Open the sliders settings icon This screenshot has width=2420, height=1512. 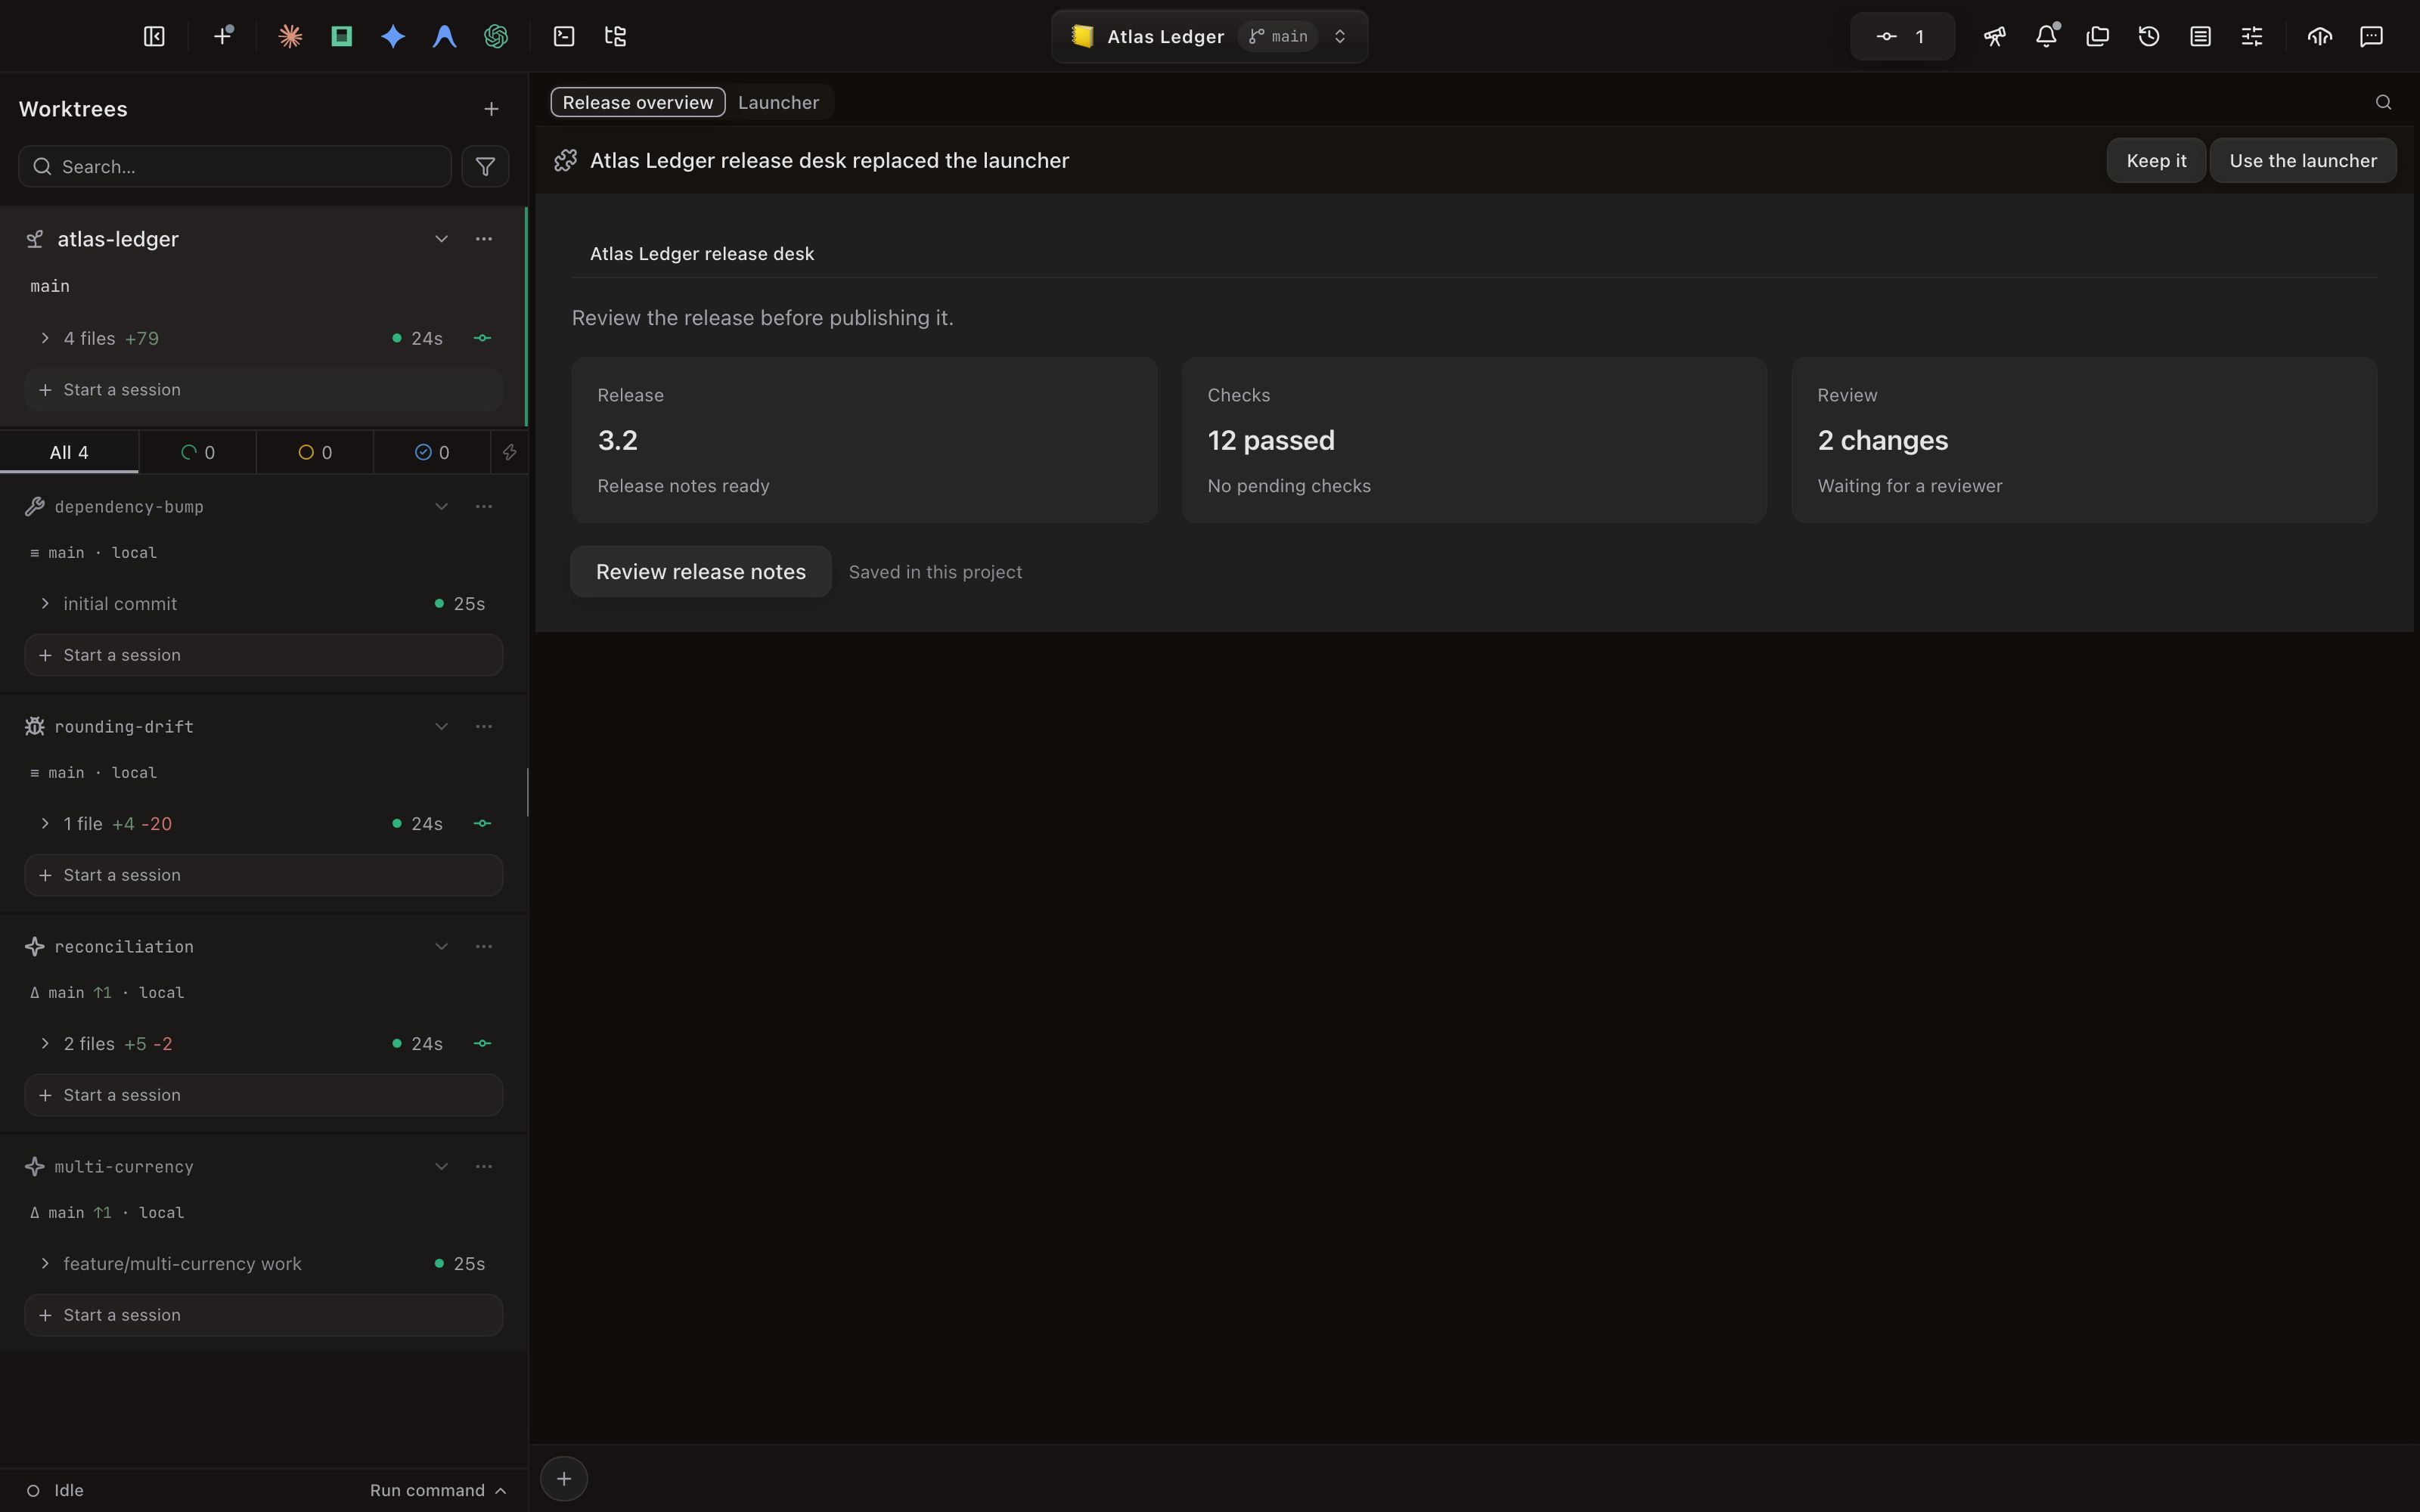(x=2252, y=37)
